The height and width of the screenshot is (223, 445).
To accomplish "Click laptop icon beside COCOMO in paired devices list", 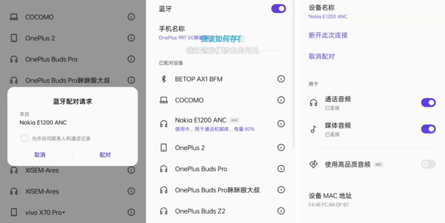I will (163, 100).
